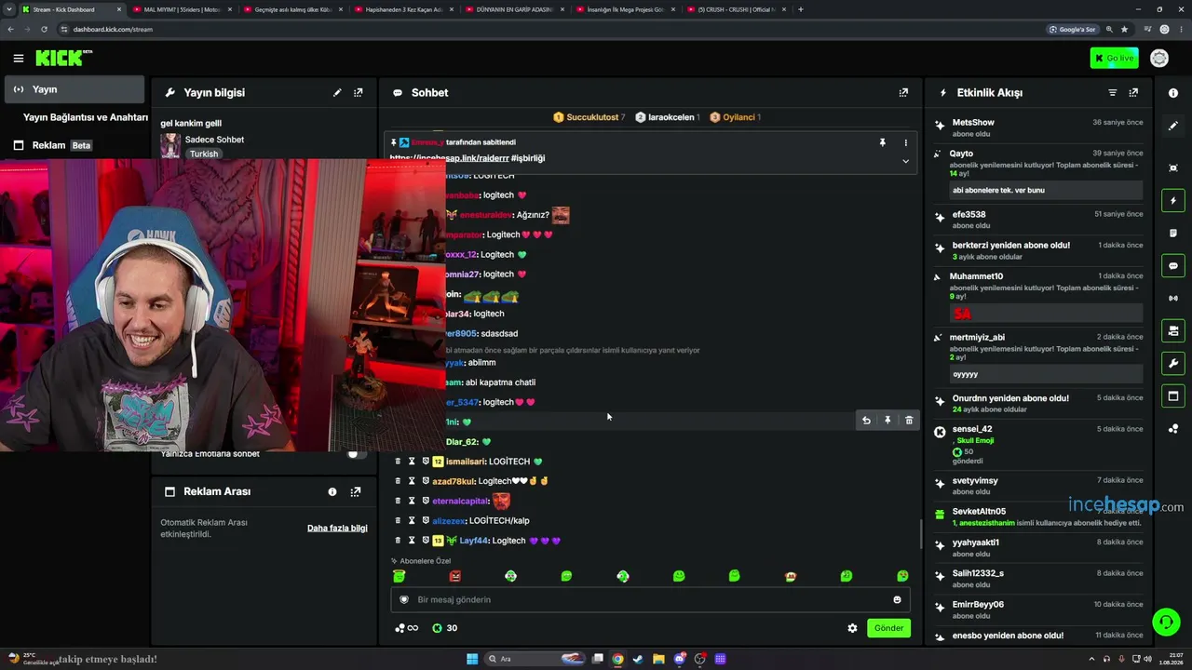Unpin the pinned chat message
1192x670 pixels.
click(882, 143)
